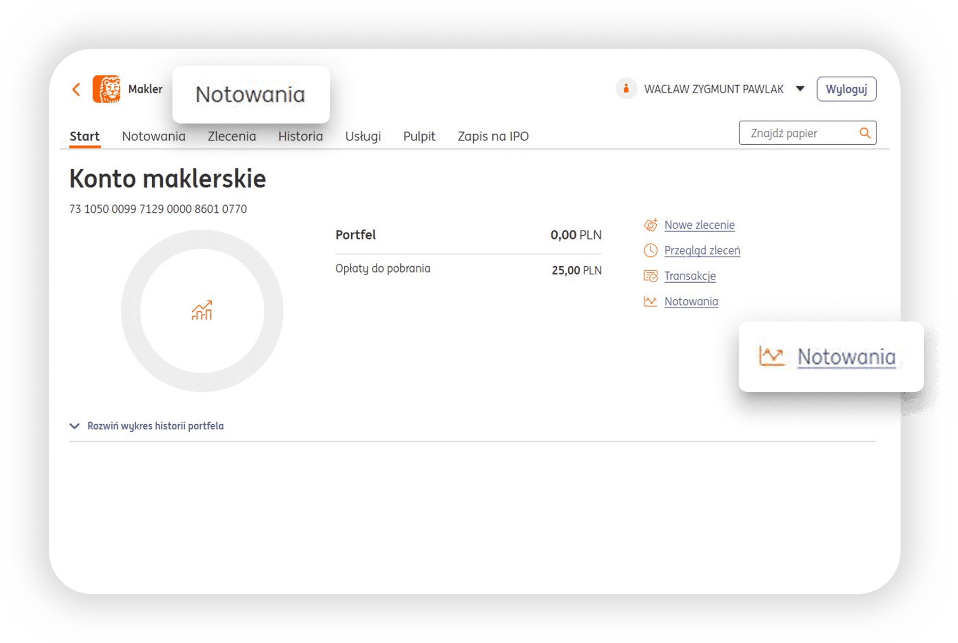Focus the Znajdź papier search field

click(x=797, y=133)
